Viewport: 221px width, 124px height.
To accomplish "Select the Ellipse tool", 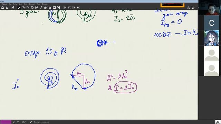I will click(32, 8).
